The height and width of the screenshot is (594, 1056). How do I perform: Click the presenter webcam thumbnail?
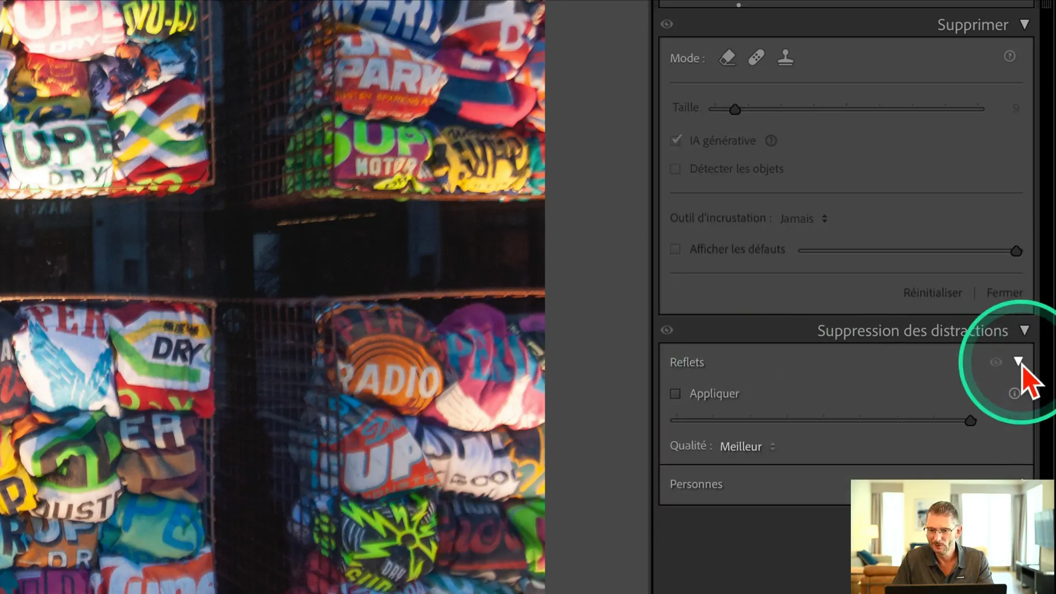(952, 536)
